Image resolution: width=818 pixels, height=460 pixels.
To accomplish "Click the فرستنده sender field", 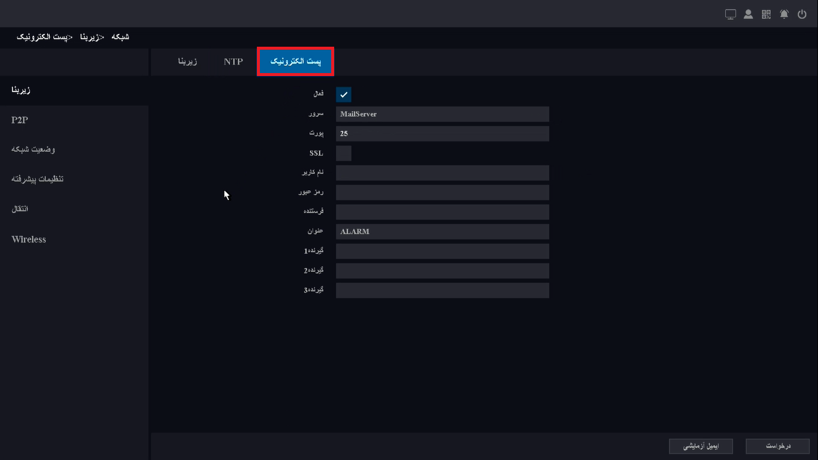I will (x=443, y=212).
